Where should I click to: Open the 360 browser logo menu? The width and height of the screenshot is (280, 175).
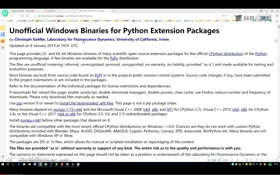pyautogui.click(x=5, y=13)
